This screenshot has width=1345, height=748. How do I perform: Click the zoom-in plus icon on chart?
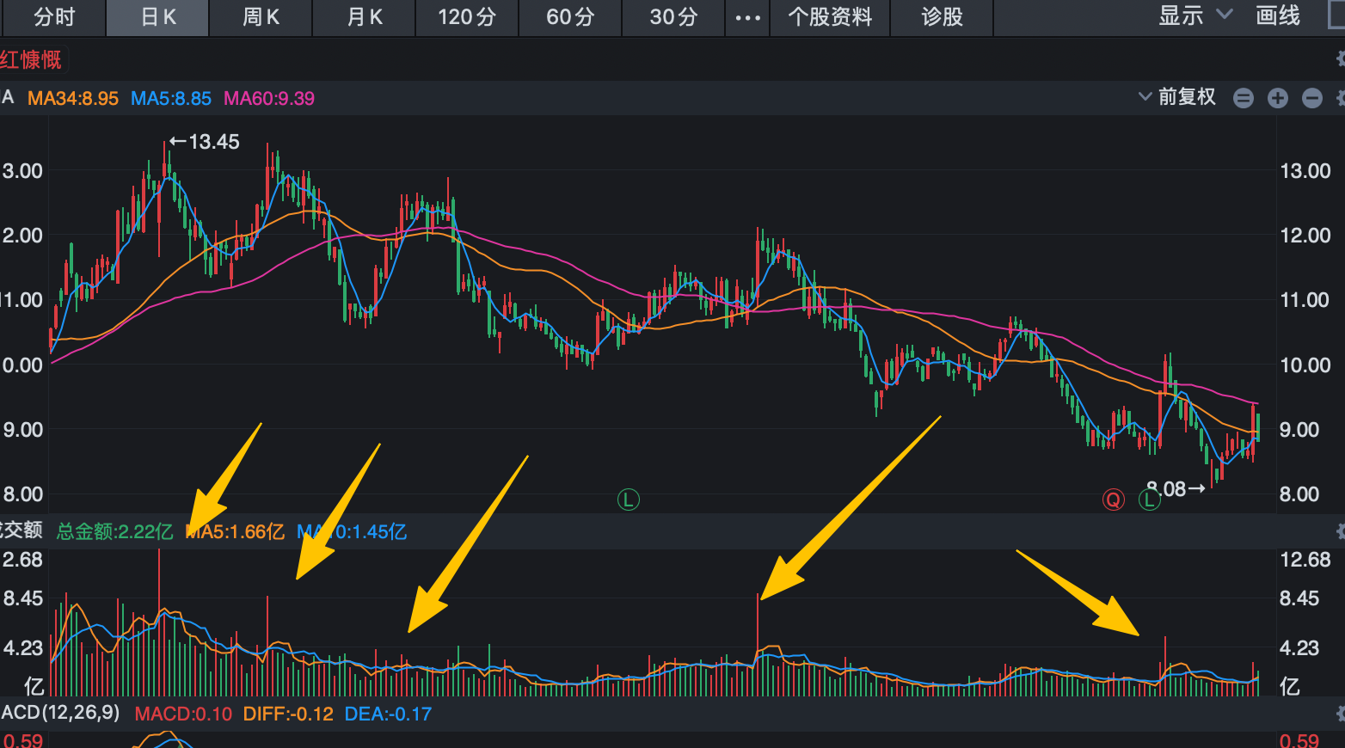coord(1277,98)
